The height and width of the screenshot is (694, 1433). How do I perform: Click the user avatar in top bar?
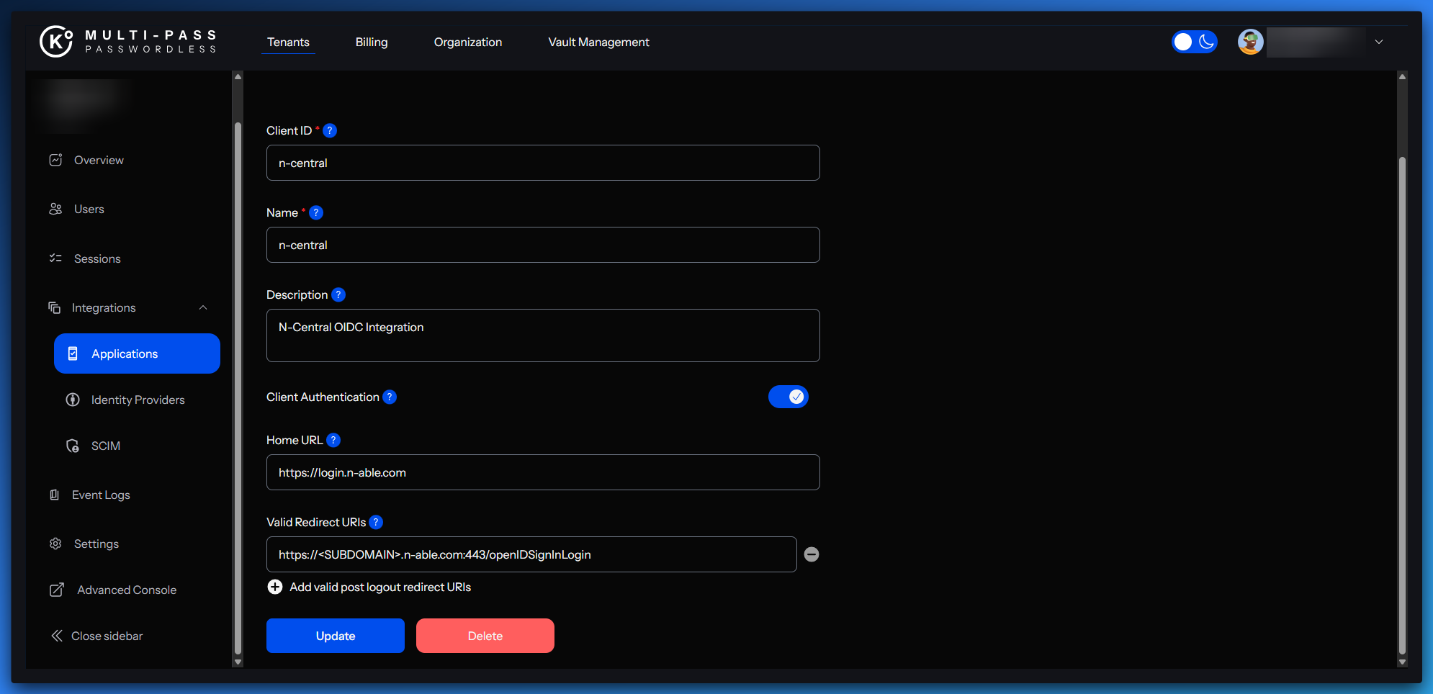(x=1250, y=42)
